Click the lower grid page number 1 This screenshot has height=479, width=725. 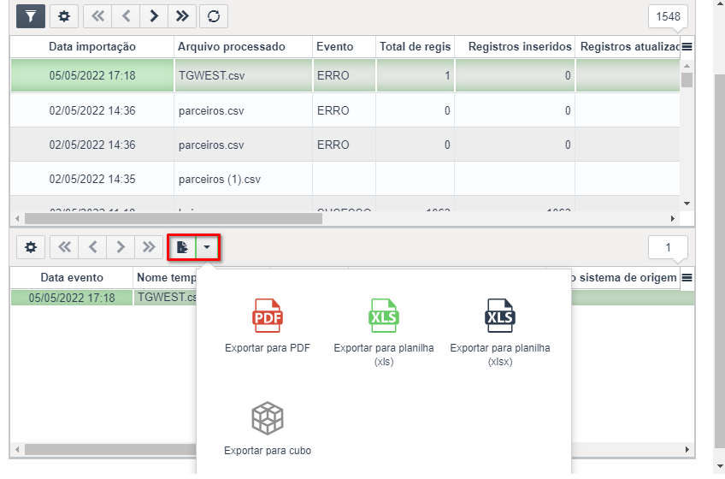pos(668,247)
